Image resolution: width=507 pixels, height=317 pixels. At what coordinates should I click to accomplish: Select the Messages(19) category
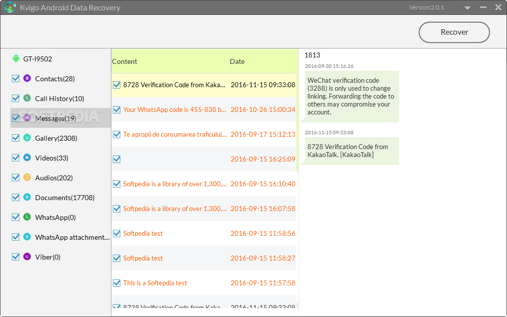55,118
